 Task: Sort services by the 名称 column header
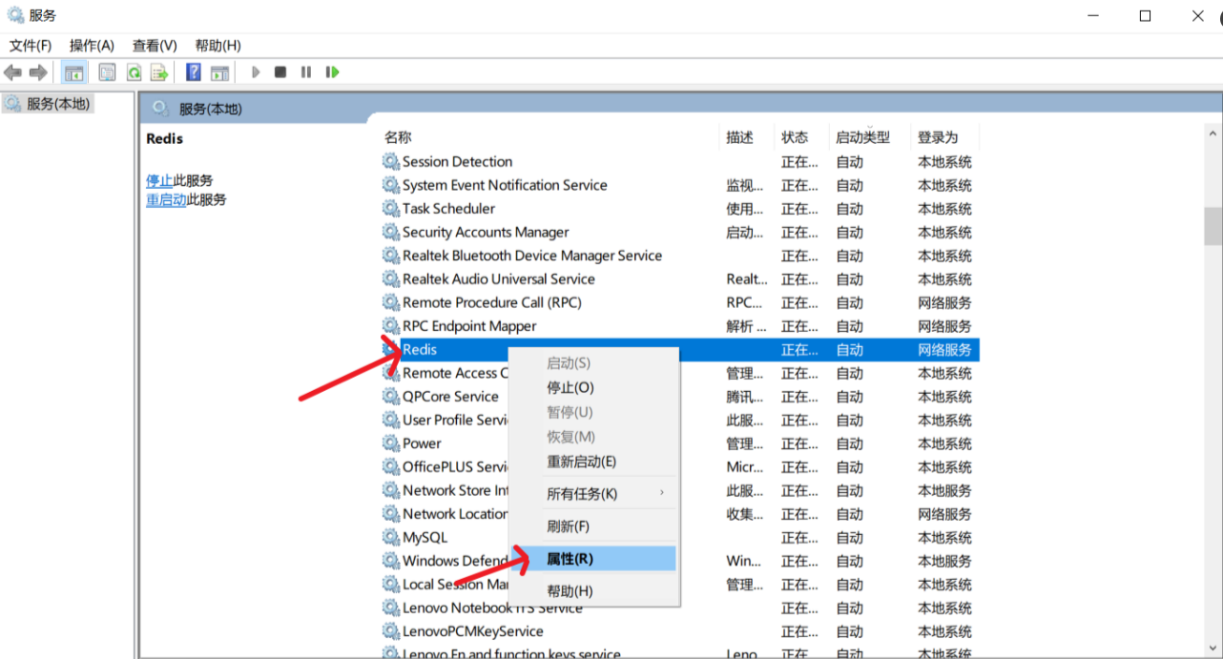(397, 136)
